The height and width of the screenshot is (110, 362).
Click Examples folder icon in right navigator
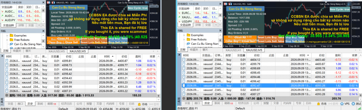[x=188, y=35]
